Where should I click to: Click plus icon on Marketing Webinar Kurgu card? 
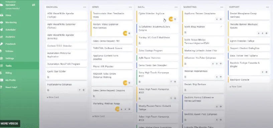tap(129, 109)
